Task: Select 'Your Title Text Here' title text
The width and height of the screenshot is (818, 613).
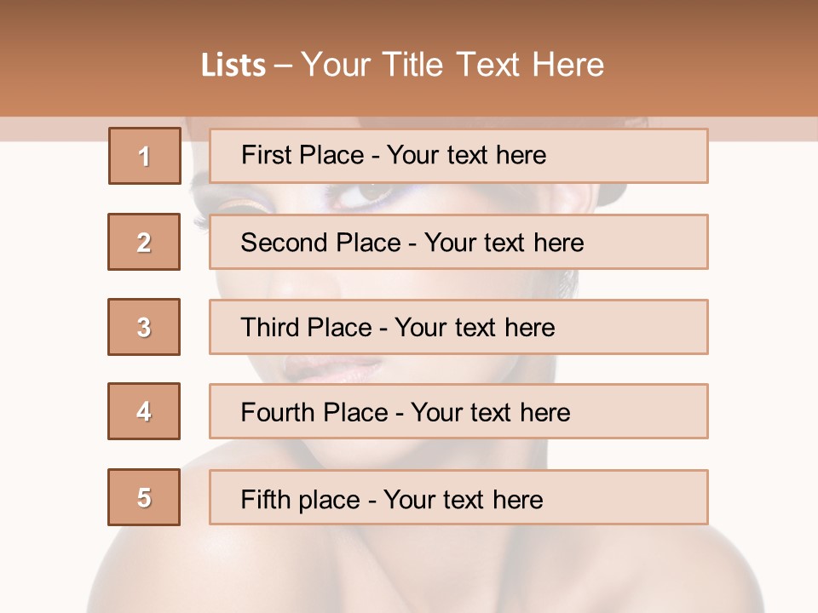Action: tap(452, 66)
